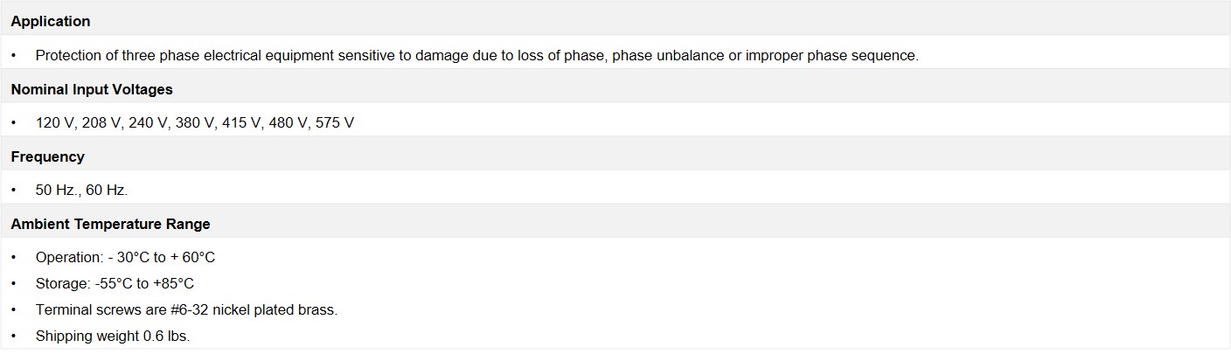Click the bullet beside the voltages list

point(14,122)
